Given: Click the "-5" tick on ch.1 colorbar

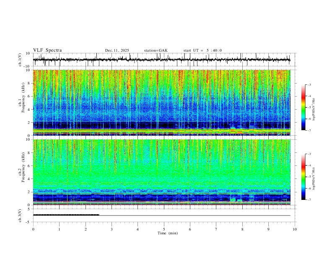Looking at the screenshot, I should coord(309,108).
